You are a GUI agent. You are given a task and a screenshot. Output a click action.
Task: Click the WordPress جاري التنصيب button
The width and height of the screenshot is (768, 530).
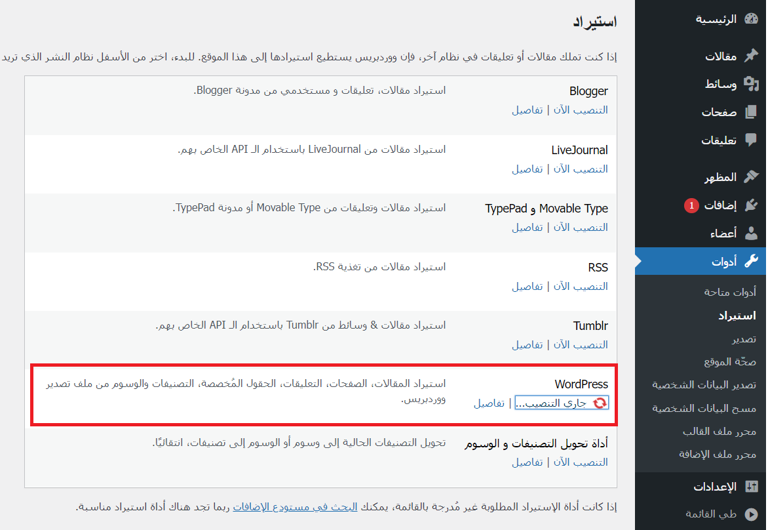click(562, 403)
